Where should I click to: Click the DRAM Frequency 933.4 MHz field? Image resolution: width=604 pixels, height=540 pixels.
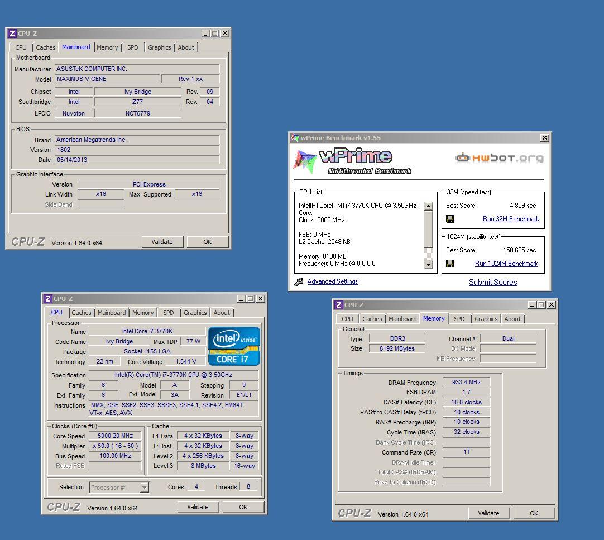point(466,382)
